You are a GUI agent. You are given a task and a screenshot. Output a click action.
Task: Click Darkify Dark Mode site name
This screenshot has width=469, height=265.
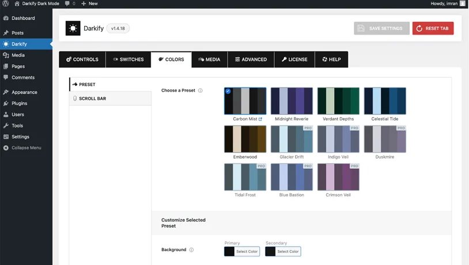coord(41,3)
